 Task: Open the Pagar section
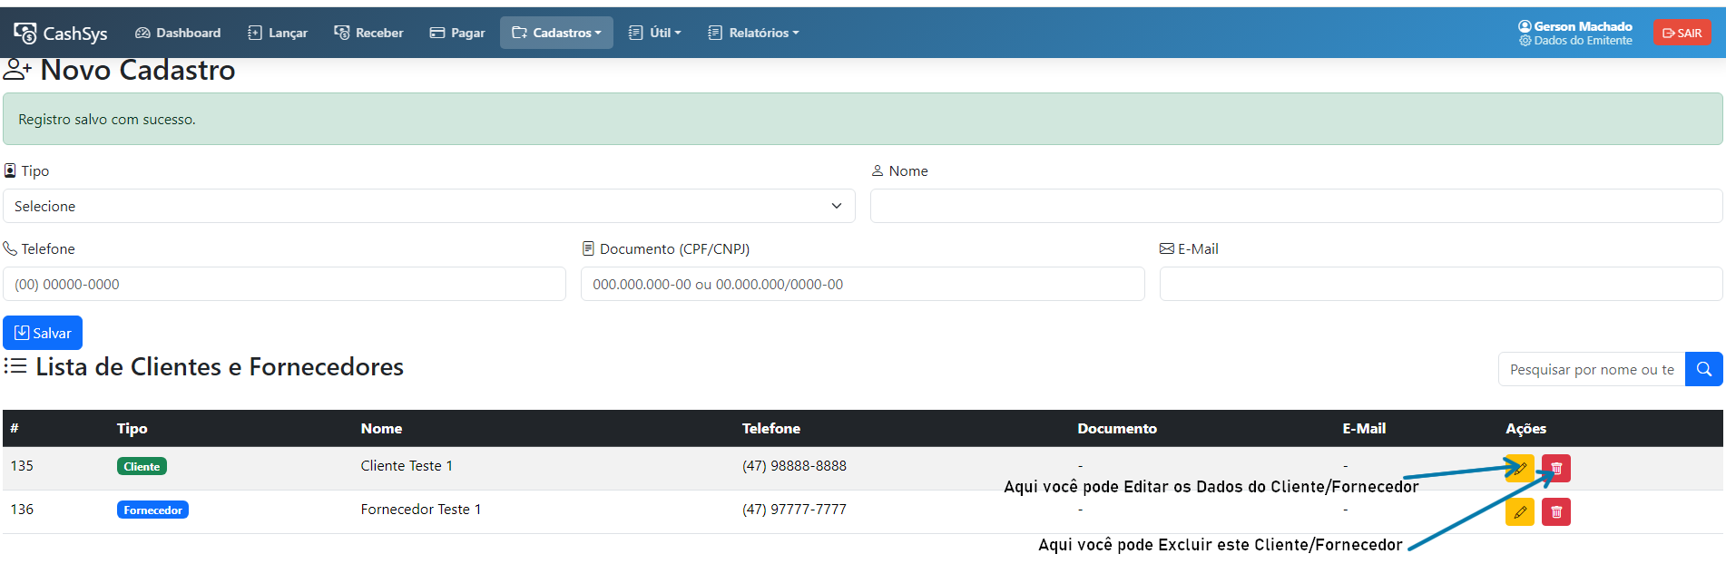457,33
